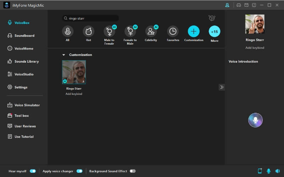Screen dimensions: 284x177
Task: Toggle the Hear myself switch
Action: tap(33, 171)
